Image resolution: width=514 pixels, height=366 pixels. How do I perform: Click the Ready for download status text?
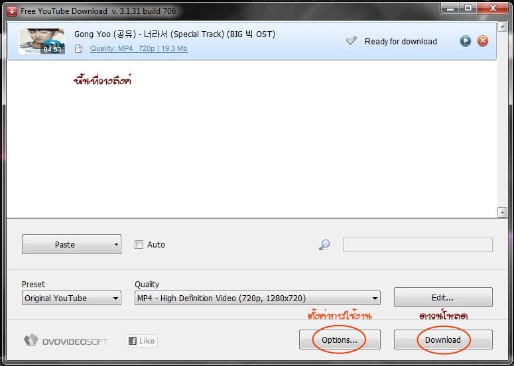[x=401, y=42]
